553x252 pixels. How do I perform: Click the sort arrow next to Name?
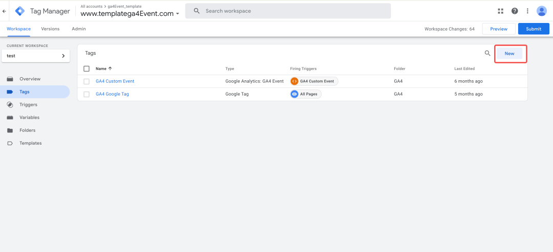[110, 68]
